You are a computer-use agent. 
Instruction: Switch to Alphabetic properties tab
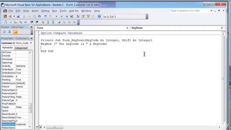(x=8, y=48)
